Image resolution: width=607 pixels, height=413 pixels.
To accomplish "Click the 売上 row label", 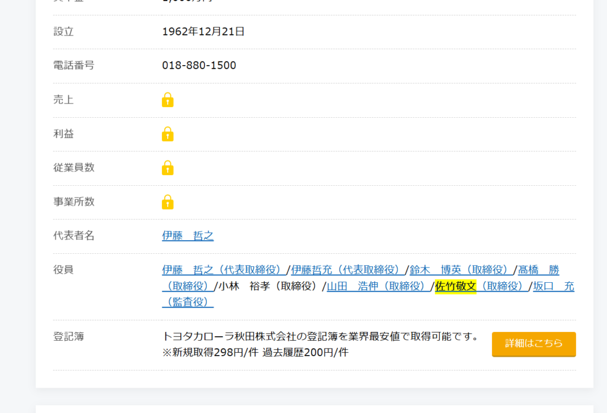I will (63, 99).
